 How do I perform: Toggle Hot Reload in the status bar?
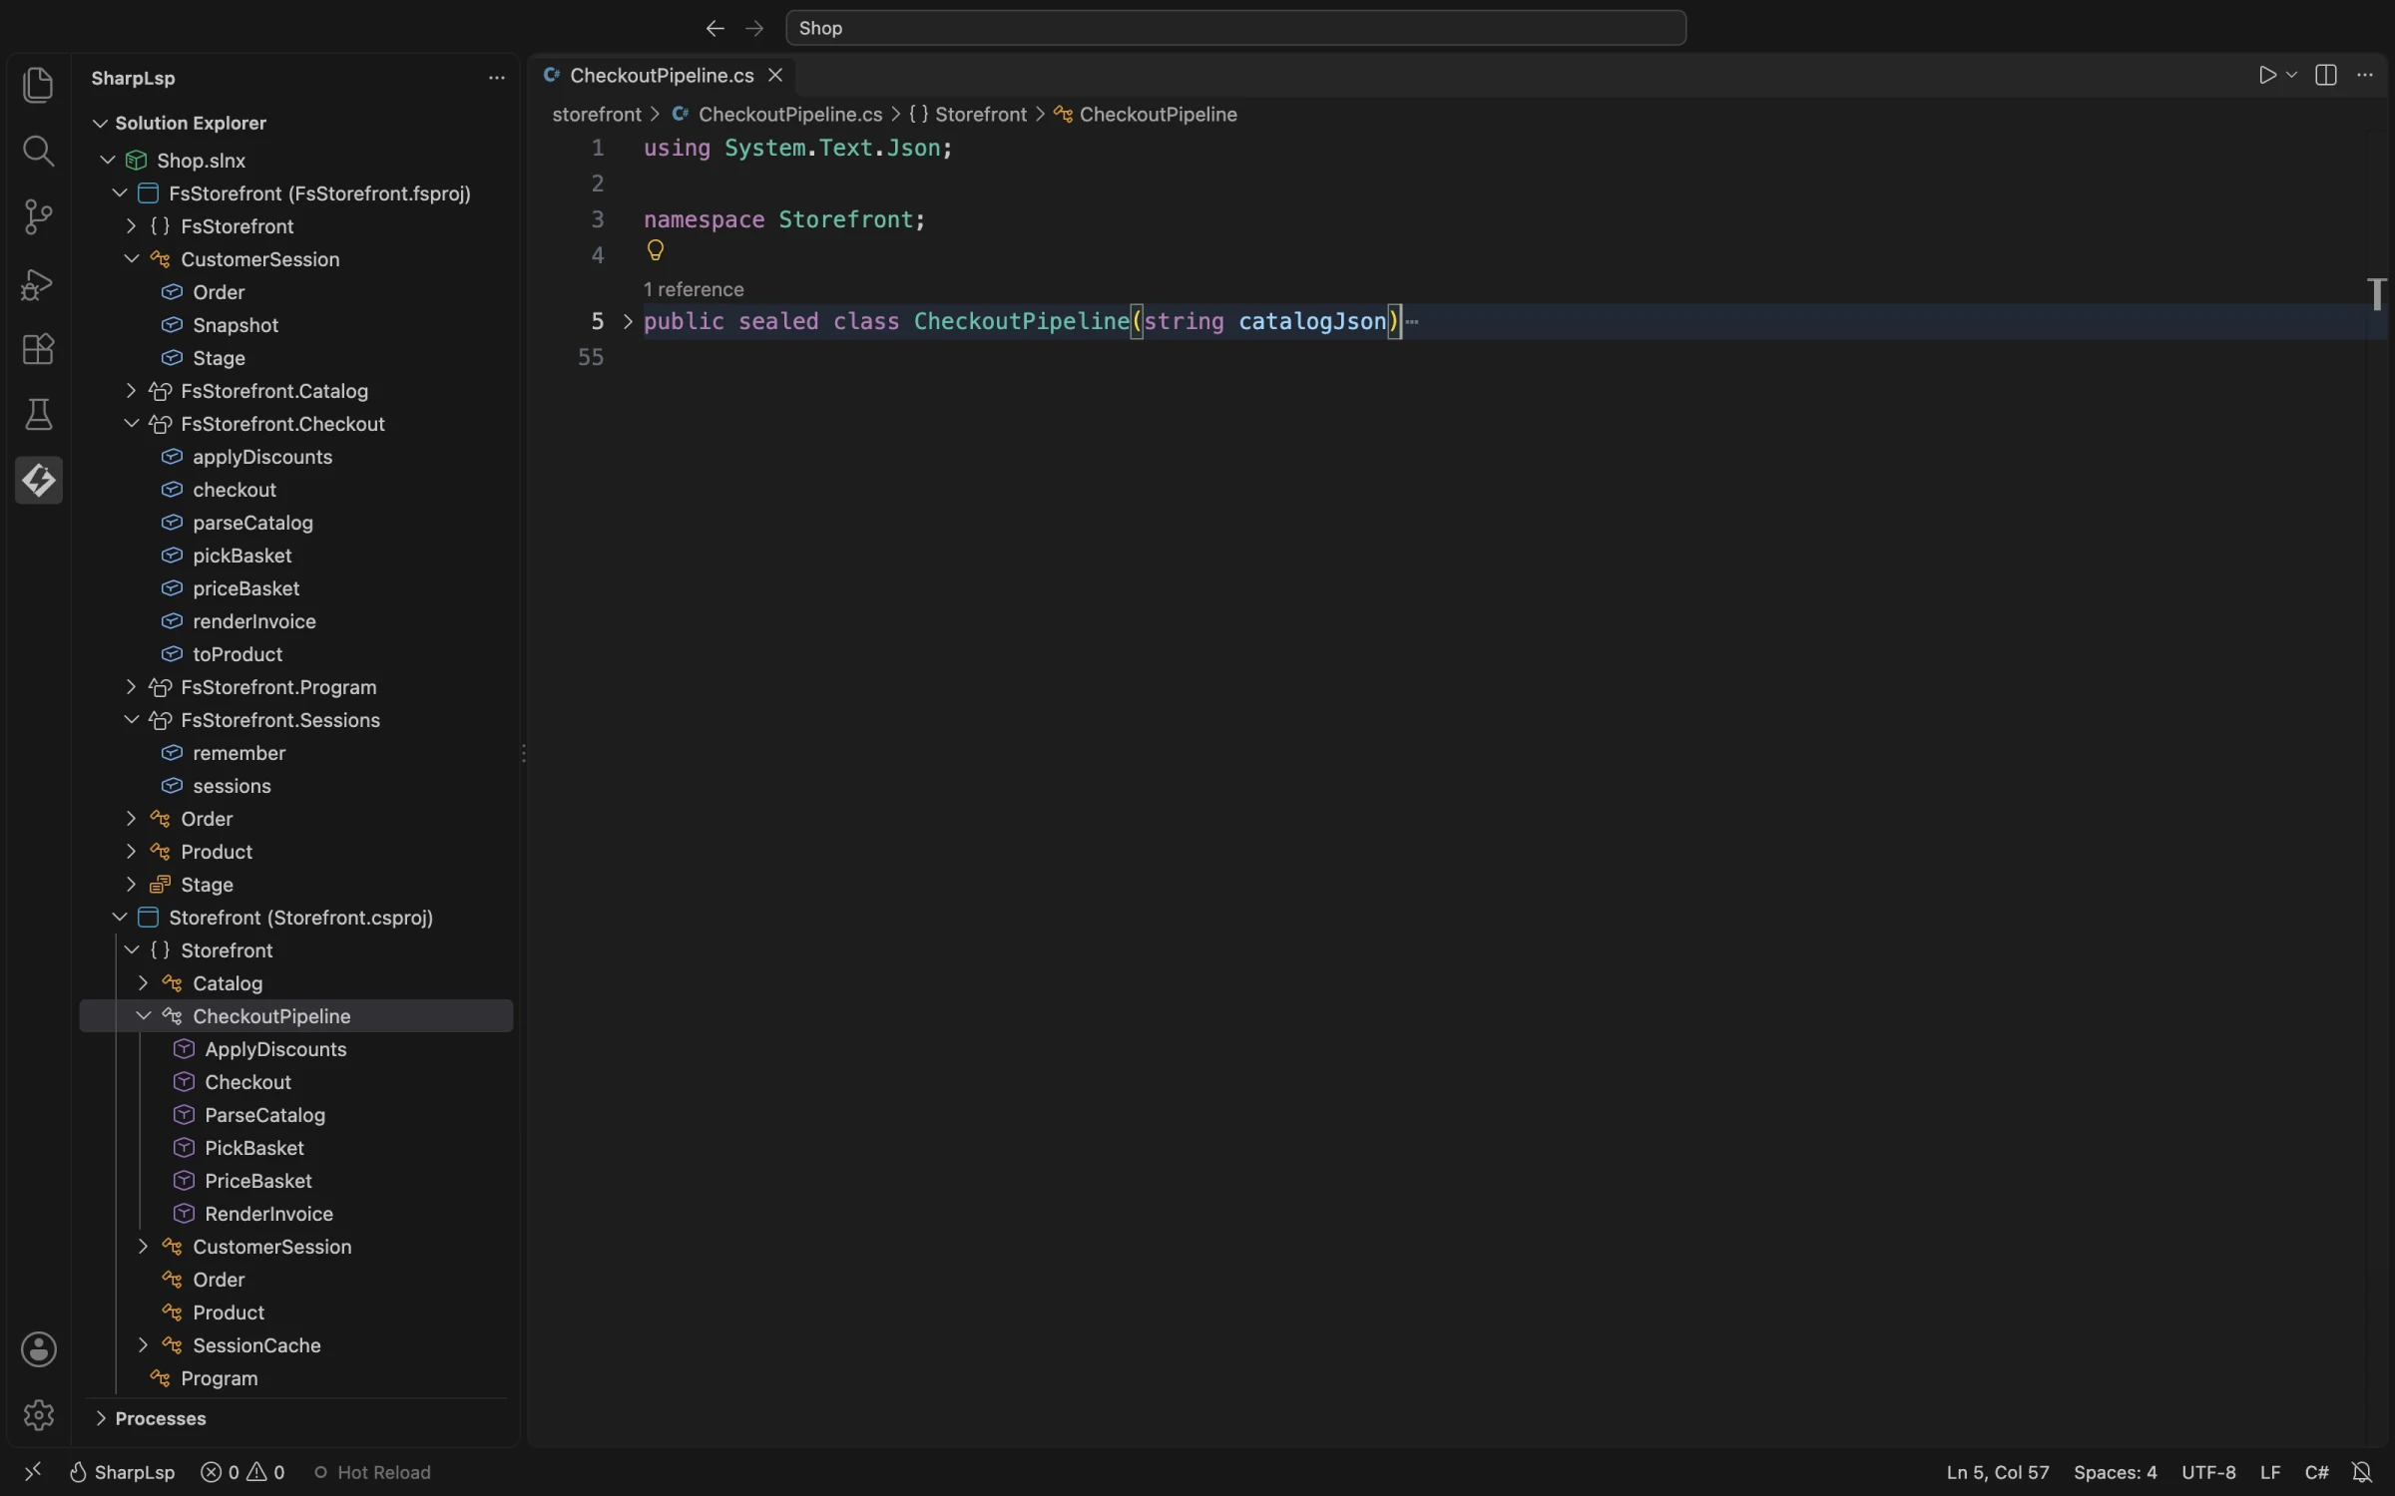(x=372, y=1472)
